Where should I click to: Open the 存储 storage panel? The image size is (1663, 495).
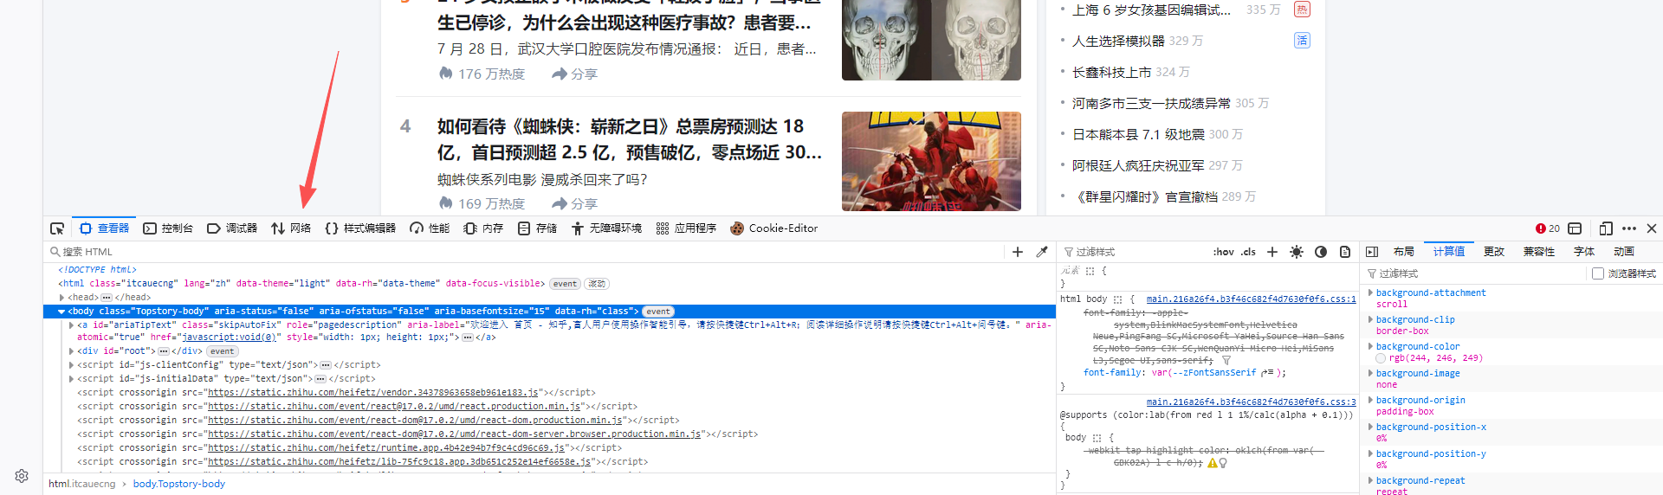tap(537, 228)
